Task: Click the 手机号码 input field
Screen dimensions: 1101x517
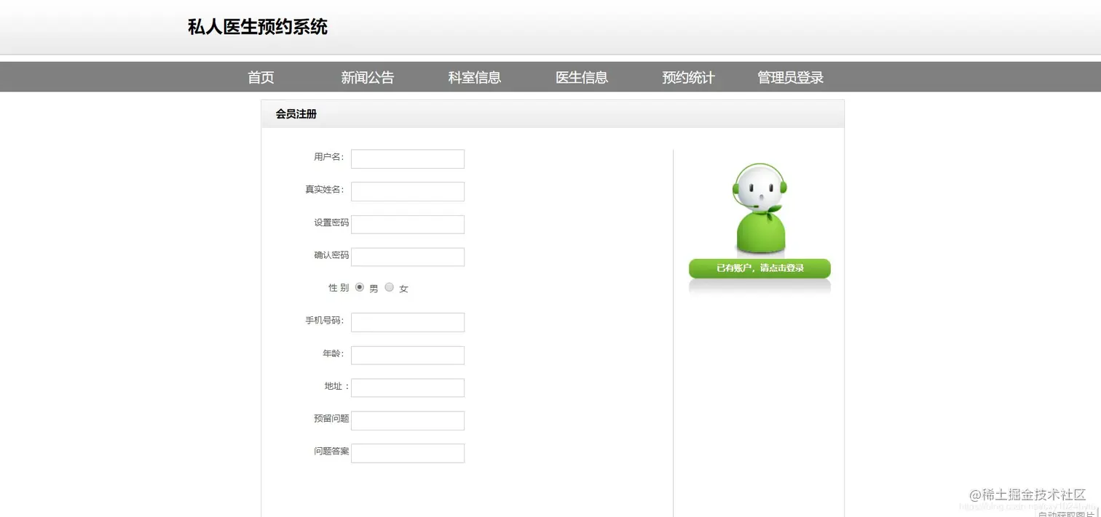Action: [407, 321]
